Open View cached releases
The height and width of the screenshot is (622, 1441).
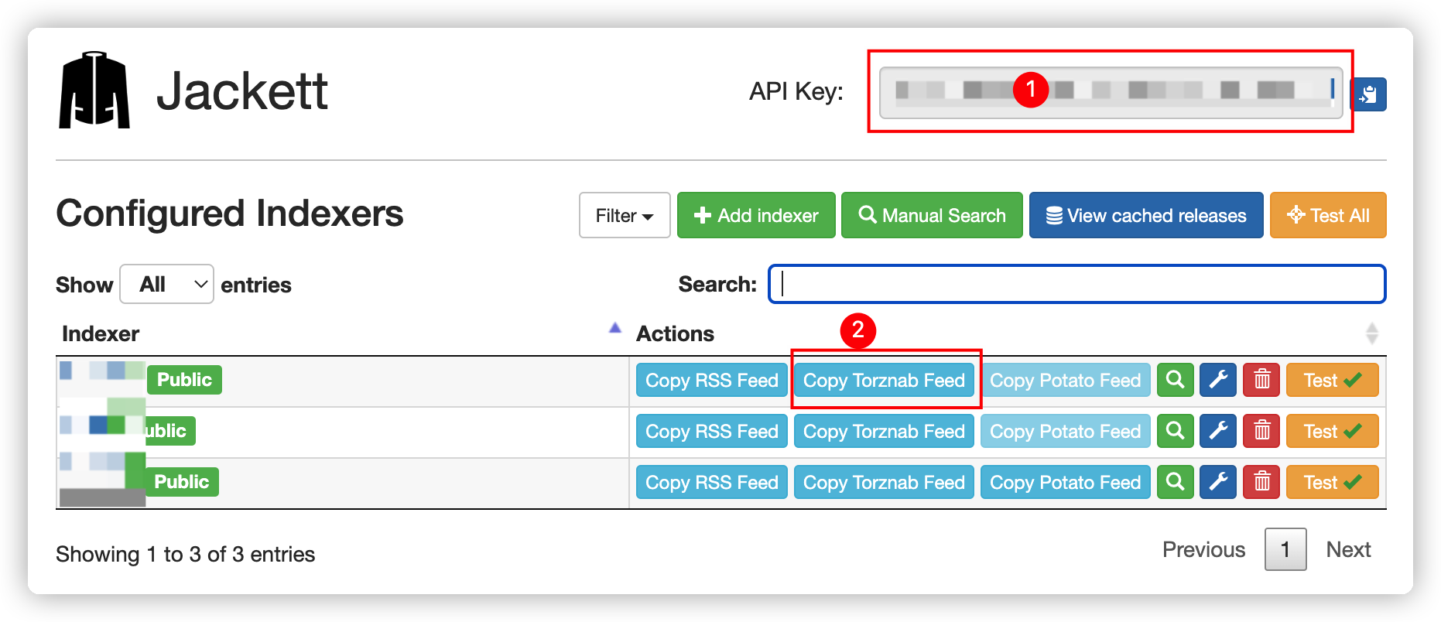(1145, 215)
